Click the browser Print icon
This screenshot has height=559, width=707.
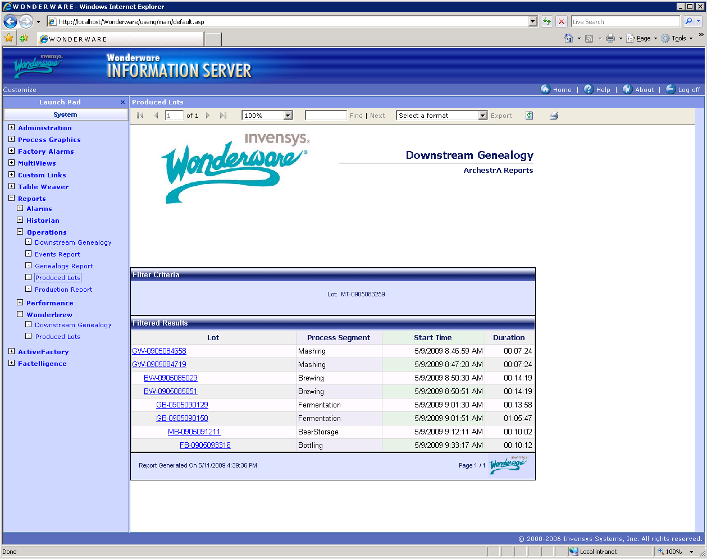tap(610, 38)
